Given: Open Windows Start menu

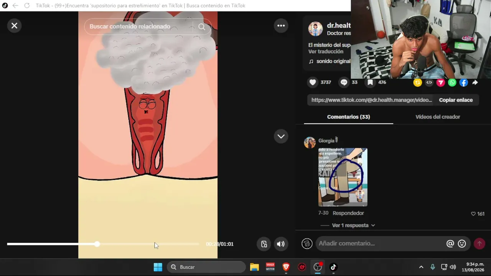Looking at the screenshot, I should click(158, 267).
